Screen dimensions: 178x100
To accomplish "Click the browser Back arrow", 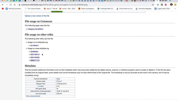I will click(x=3, y=5).
